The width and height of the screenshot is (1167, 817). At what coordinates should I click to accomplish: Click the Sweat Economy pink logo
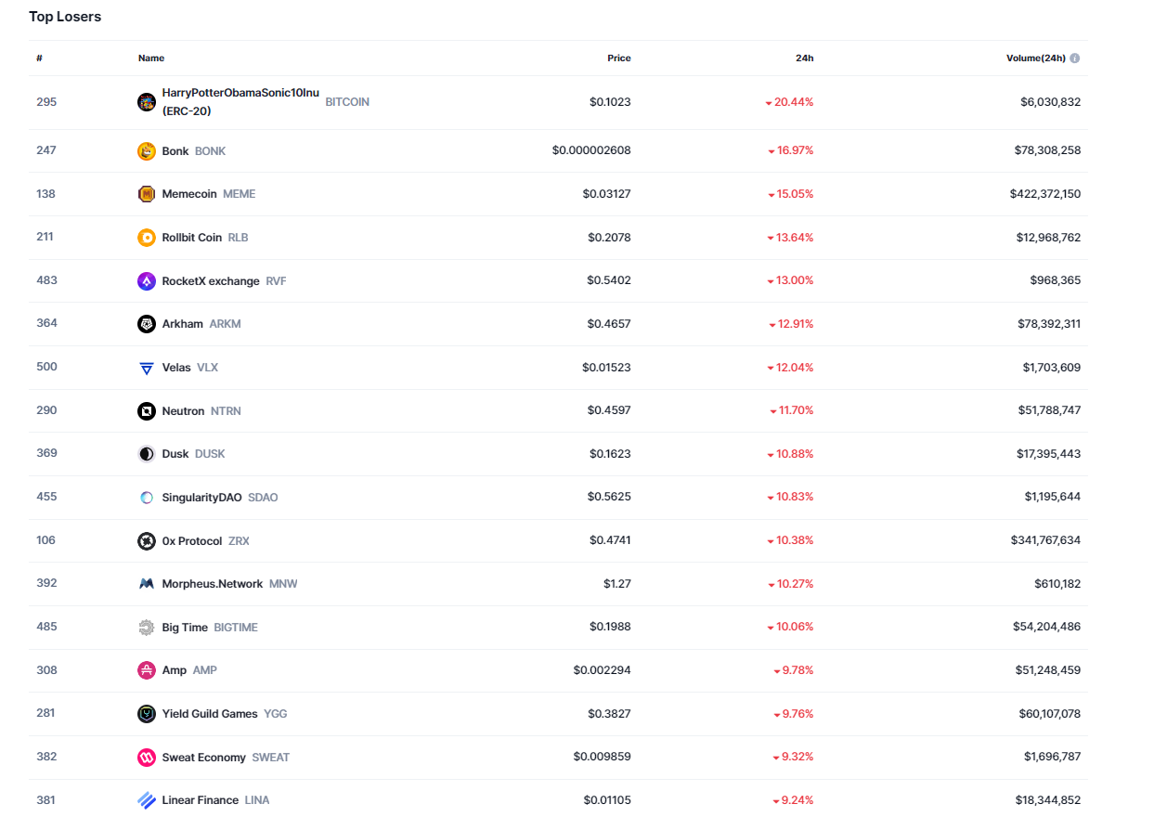pyautogui.click(x=146, y=758)
